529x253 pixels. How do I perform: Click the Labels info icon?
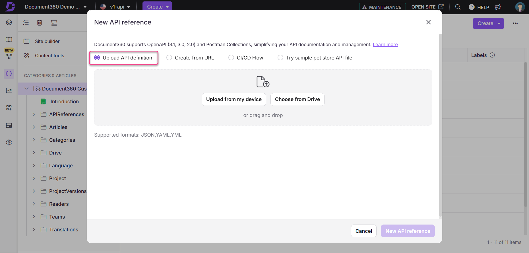point(492,55)
